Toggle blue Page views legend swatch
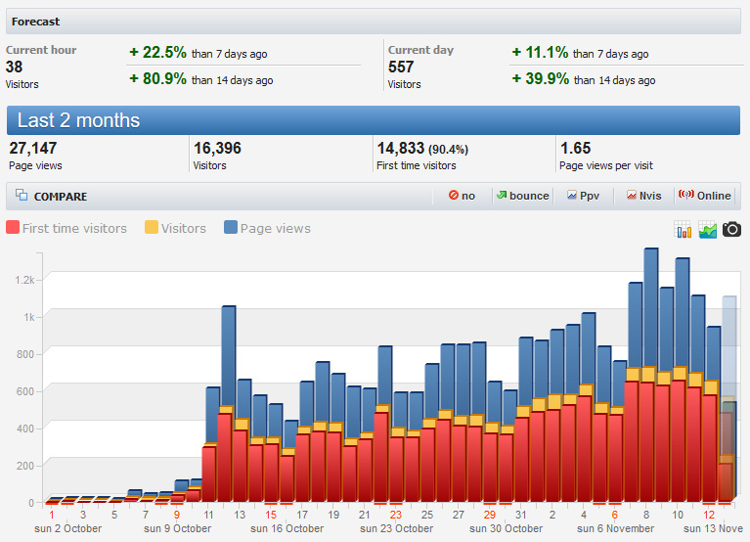 [x=231, y=227]
